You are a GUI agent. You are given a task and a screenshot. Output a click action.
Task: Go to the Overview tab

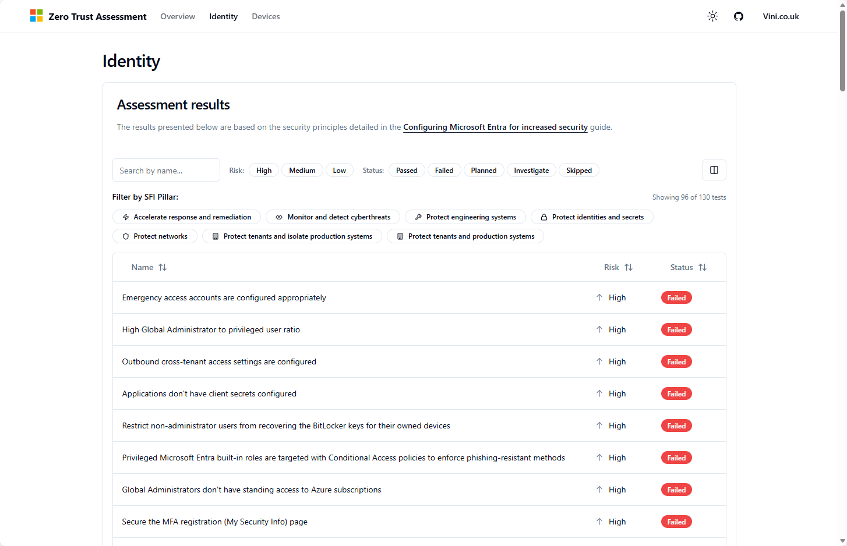click(178, 16)
